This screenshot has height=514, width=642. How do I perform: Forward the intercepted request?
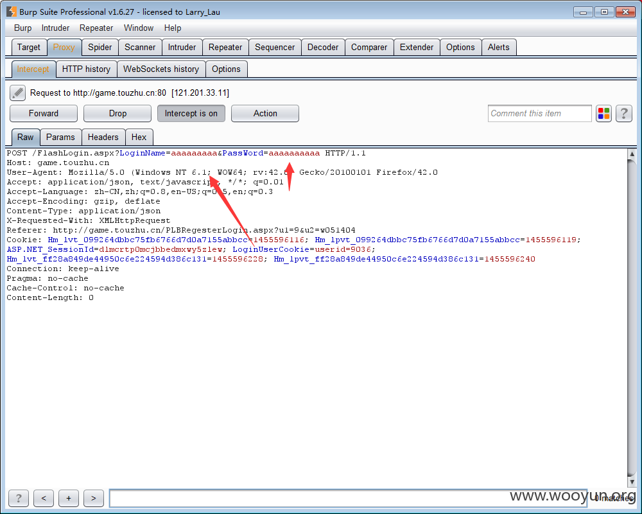[44, 114]
